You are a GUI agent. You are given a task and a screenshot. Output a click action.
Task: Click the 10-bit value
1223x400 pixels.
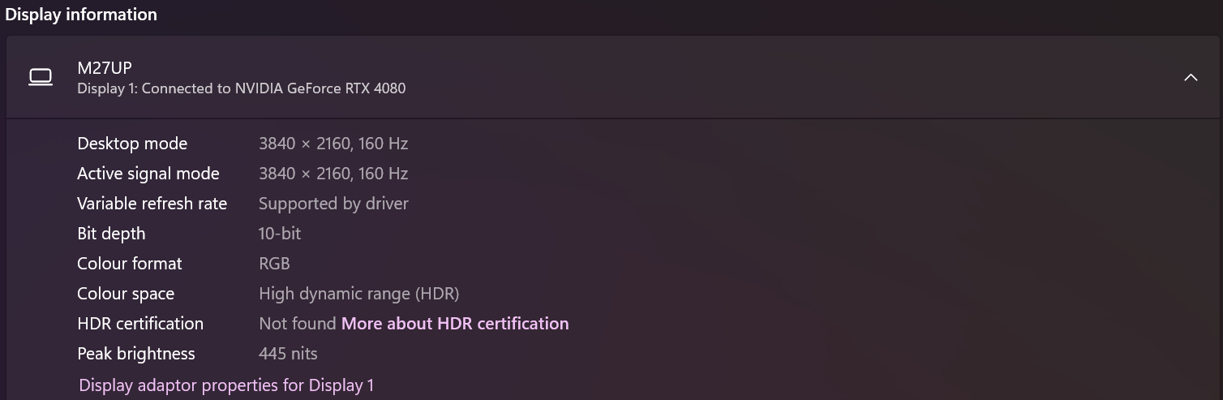(x=280, y=234)
